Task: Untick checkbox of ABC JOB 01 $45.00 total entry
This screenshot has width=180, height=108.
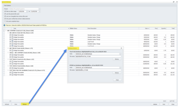Action: pos(10,35)
